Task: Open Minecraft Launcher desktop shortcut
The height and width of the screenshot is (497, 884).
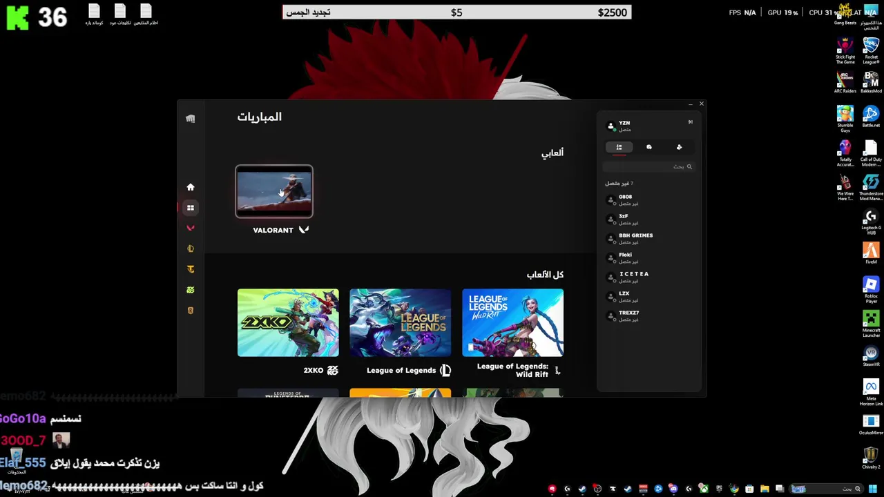Action: (871, 324)
